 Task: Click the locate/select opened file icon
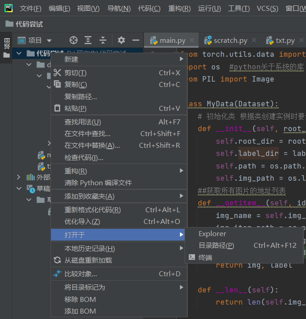pyautogui.click(x=74, y=40)
